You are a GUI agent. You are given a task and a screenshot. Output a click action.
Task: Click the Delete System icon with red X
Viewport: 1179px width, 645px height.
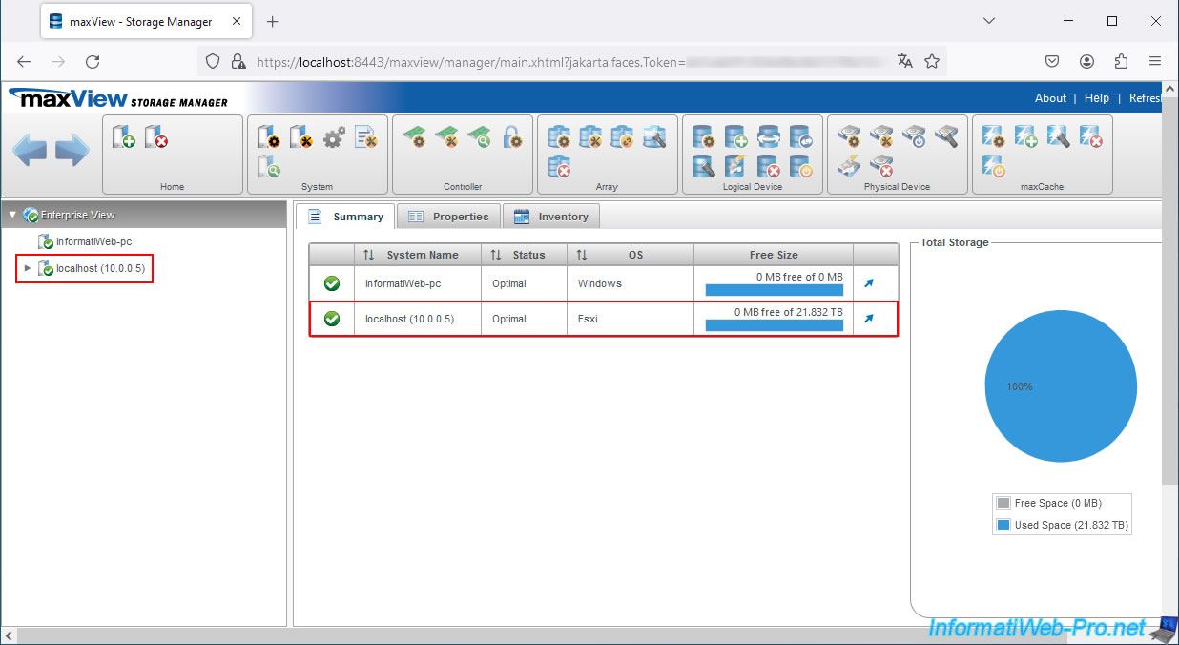(x=155, y=137)
